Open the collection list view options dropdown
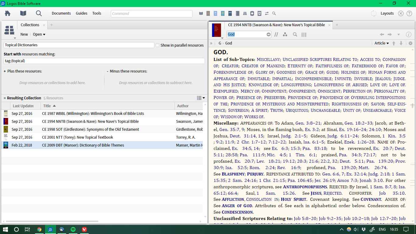The width and height of the screenshot is (416, 234). [x=201, y=98]
